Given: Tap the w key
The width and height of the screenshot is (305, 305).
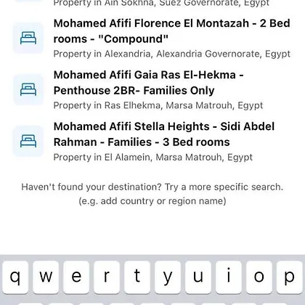Looking at the screenshot, I should point(46,277).
